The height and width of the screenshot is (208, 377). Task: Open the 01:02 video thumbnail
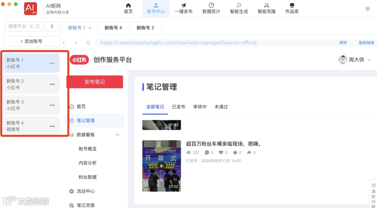pos(162,166)
